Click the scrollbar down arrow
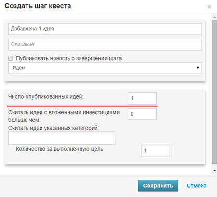This screenshot has width=217, height=197. point(215,171)
